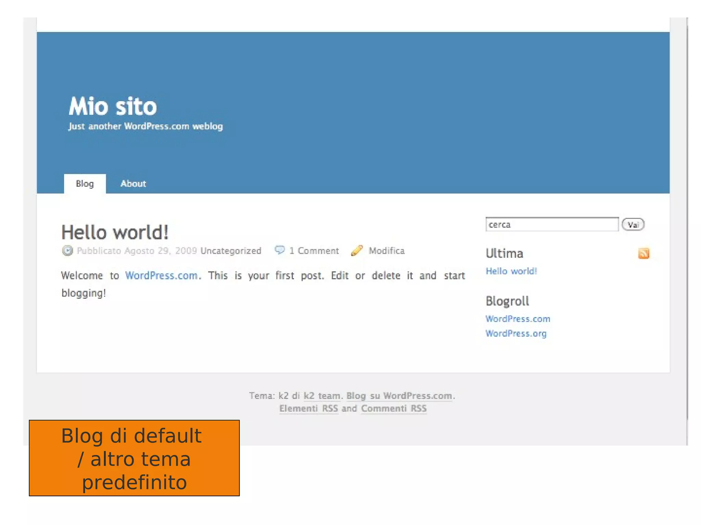Open Hello world! under Ultima
This screenshot has height=525, width=701.
(x=511, y=271)
